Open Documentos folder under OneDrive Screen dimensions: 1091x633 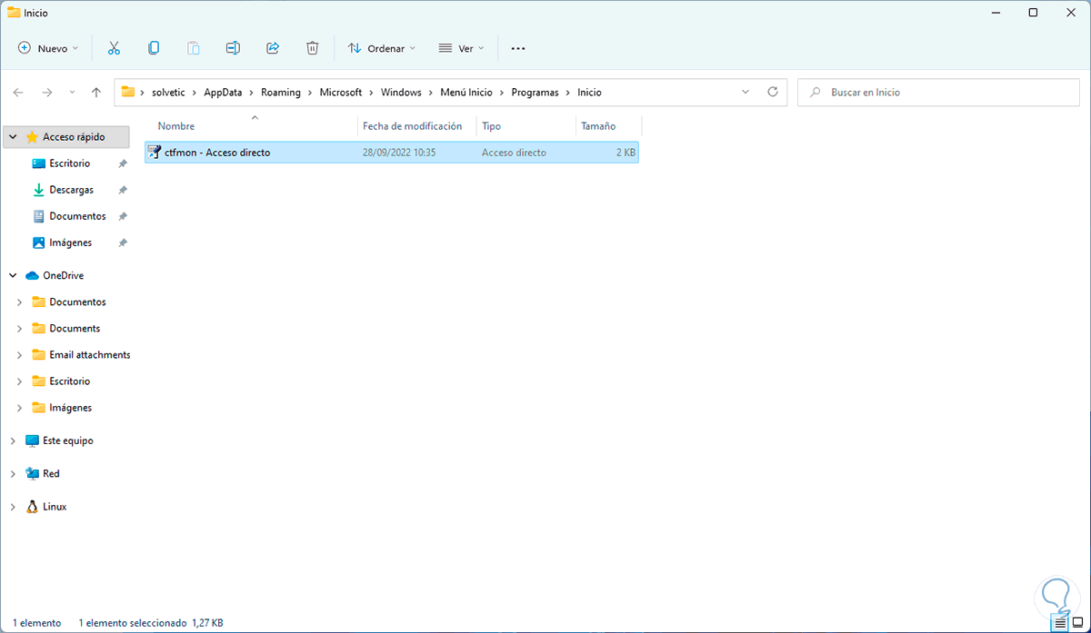77,302
